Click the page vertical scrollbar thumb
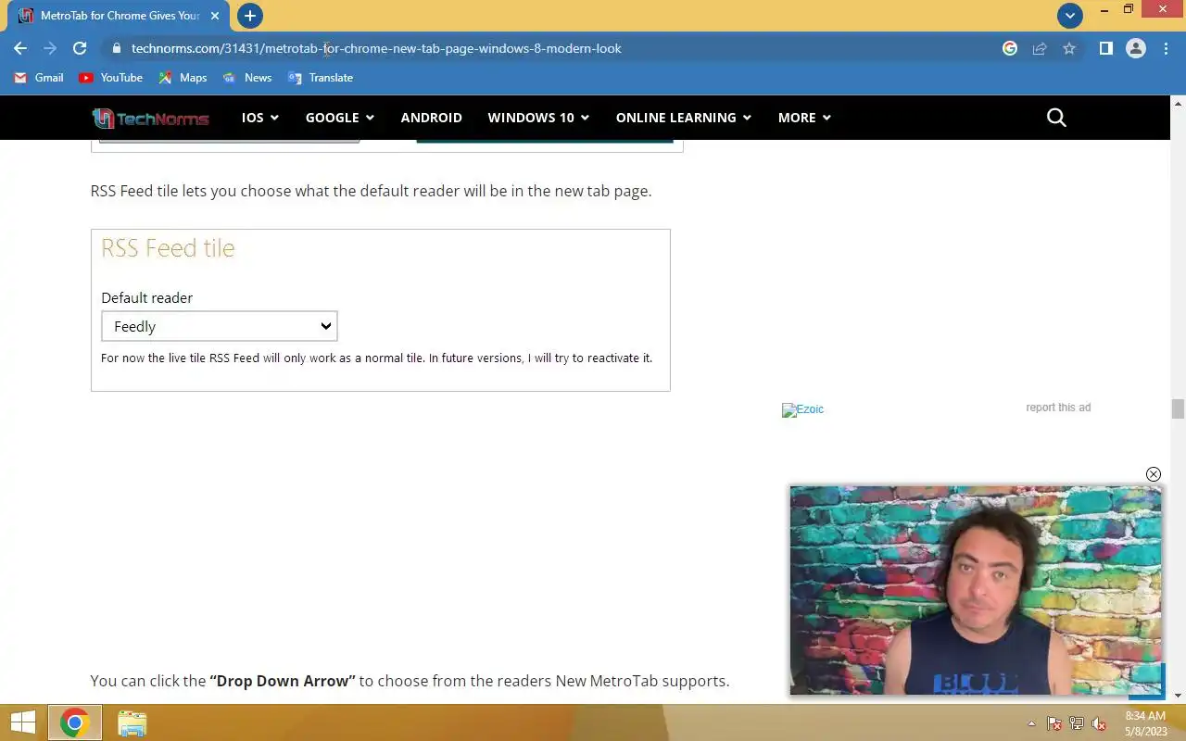The height and width of the screenshot is (741, 1186). pyautogui.click(x=1178, y=408)
